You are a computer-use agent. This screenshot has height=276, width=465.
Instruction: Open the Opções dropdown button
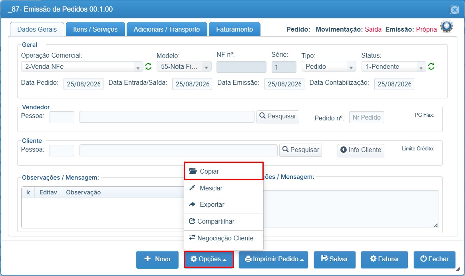[x=209, y=259]
